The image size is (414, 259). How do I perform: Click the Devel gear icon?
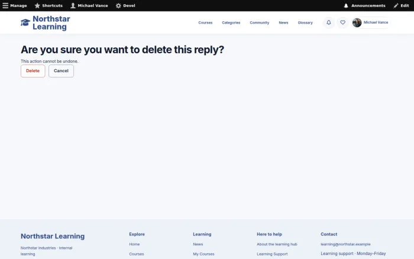(118, 5)
